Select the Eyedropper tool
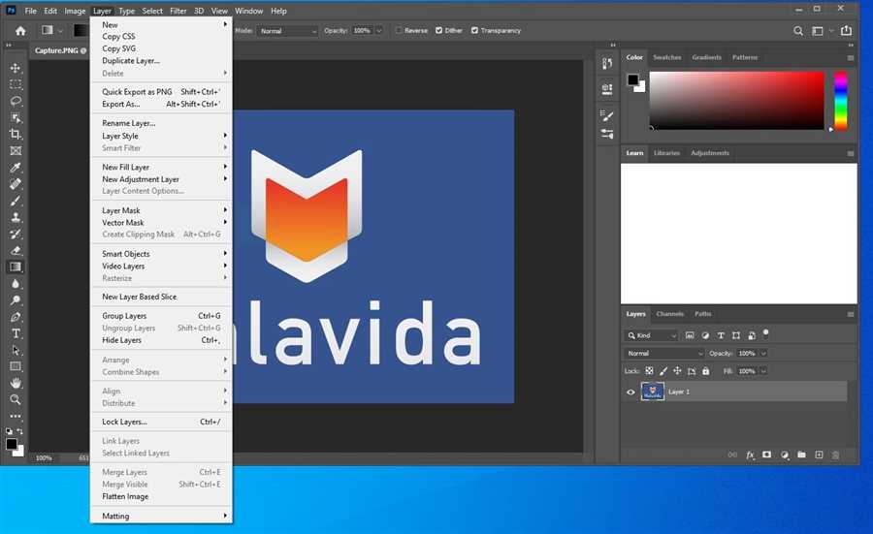The width and height of the screenshot is (873, 534). (x=16, y=168)
